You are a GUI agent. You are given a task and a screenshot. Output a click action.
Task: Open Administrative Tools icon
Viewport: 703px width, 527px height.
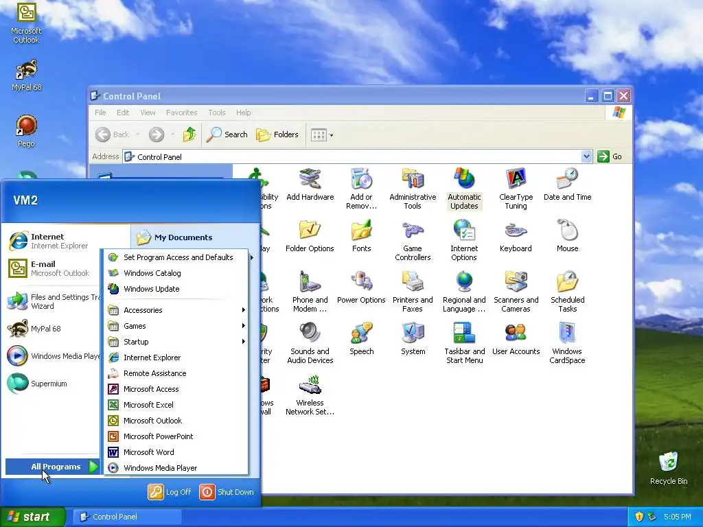(x=413, y=189)
